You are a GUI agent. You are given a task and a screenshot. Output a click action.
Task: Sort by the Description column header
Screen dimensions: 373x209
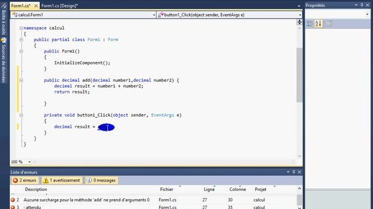[x=36, y=189]
